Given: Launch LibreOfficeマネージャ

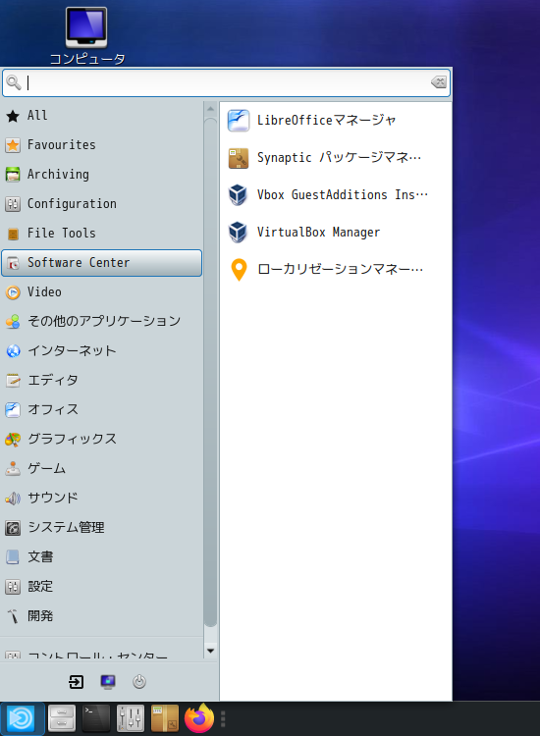Looking at the screenshot, I should coord(336,121).
